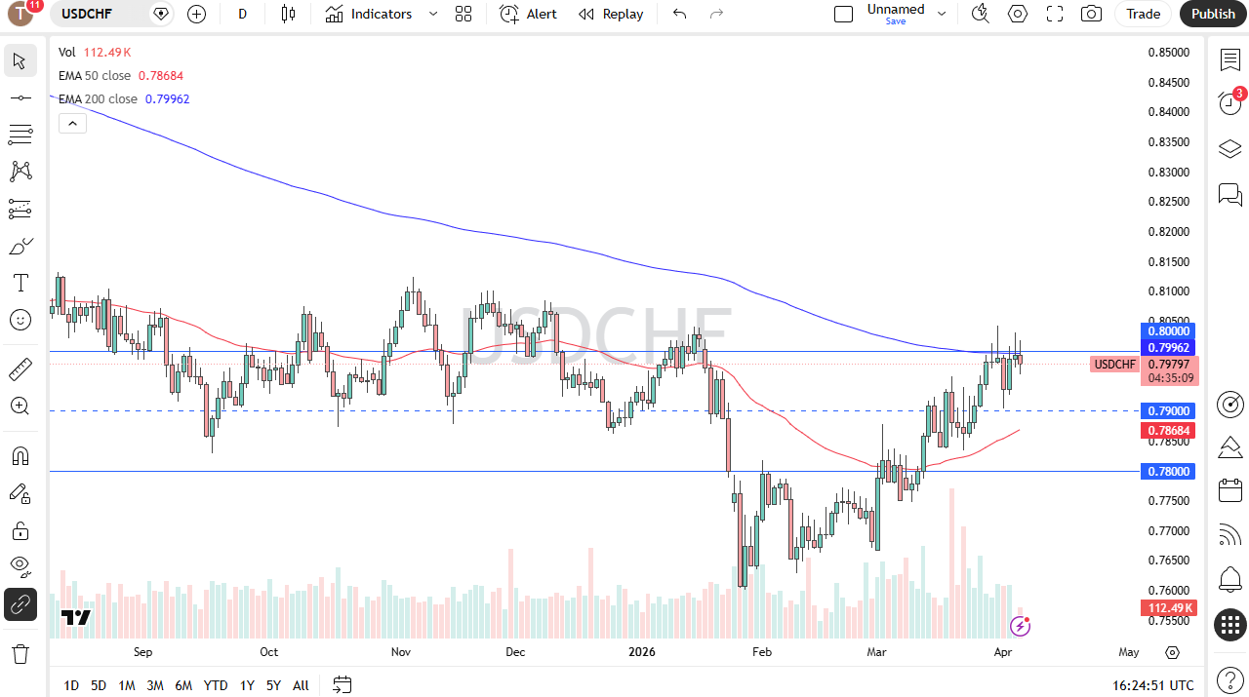Open the Indicators favorites dropdown arrow
This screenshot has width=1249, height=697.
(433, 14)
